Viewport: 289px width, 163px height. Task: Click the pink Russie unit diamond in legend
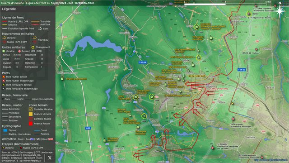pyautogui.click(x=19, y=51)
